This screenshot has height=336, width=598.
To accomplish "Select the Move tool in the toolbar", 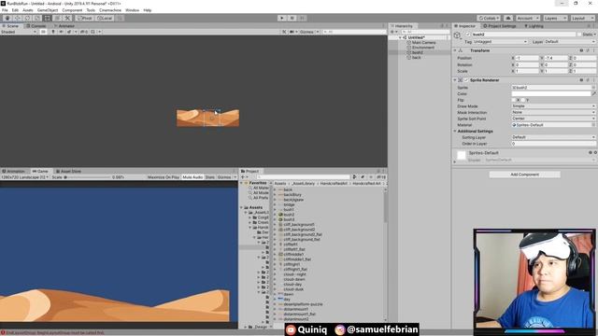I will pos(17,18).
